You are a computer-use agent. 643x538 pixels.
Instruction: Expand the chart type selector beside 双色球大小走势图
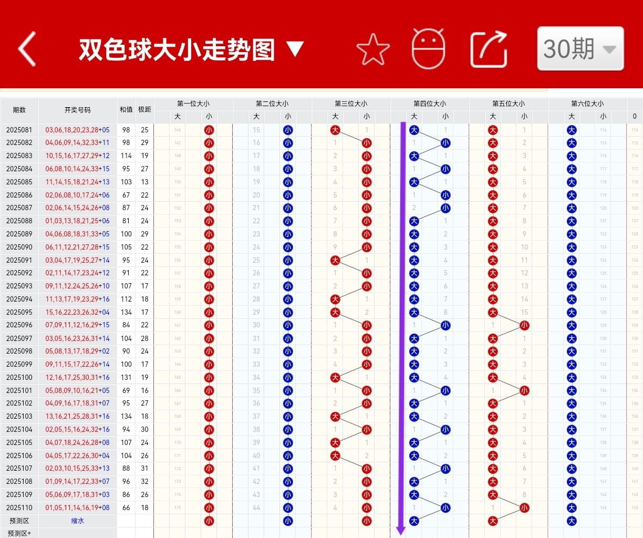295,48
